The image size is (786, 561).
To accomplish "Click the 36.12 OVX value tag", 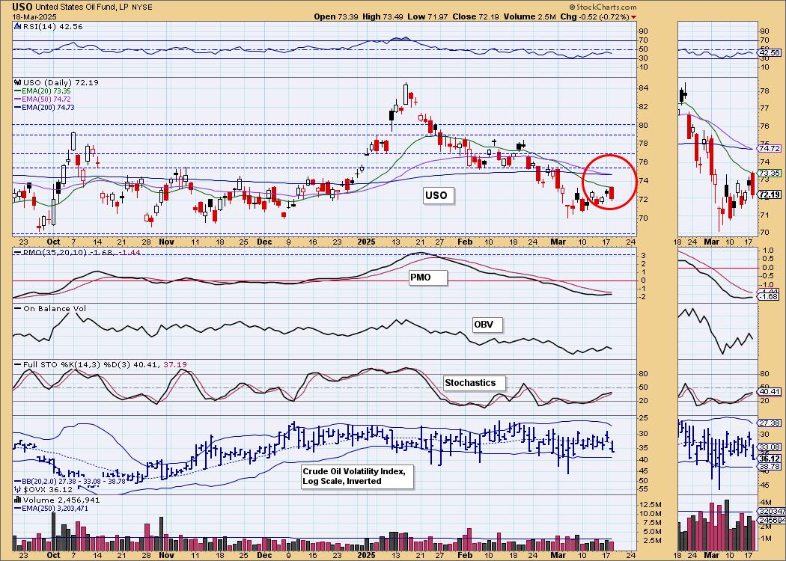I will 770,459.
